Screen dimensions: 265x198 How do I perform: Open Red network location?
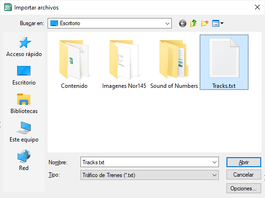point(24,160)
